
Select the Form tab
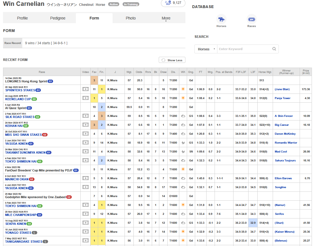(94, 18)
